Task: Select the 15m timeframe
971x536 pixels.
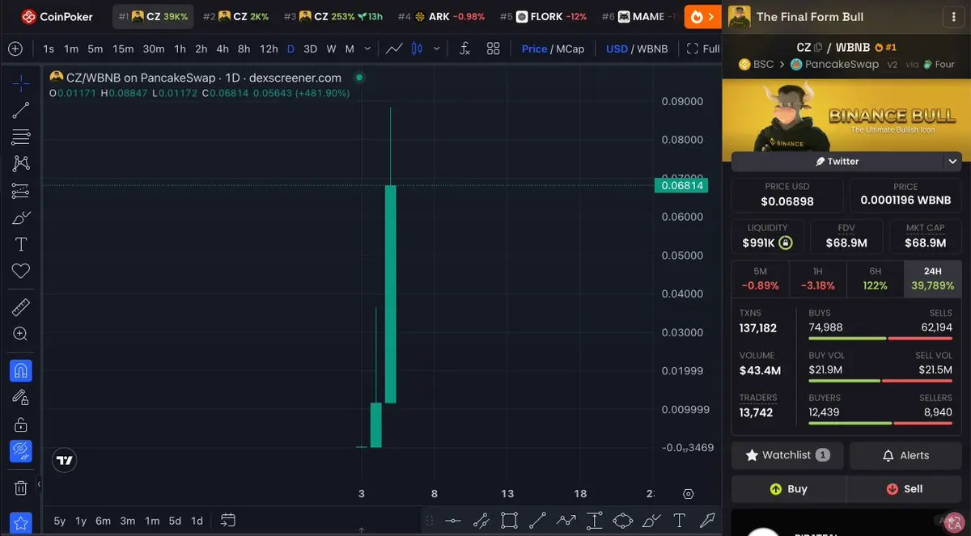Action: pos(123,49)
